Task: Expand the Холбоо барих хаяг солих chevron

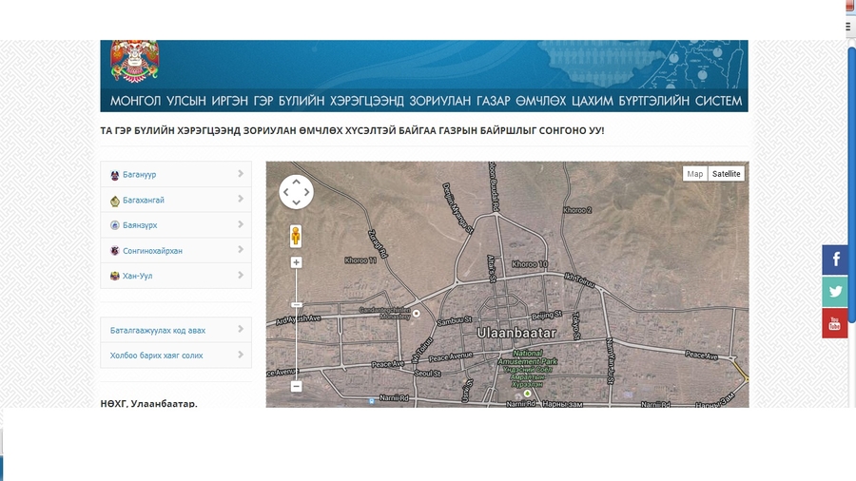Action: [241, 355]
